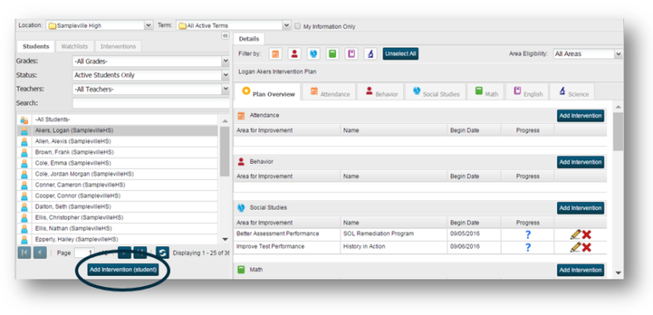
Task: Click the Math section header icon
Action: pos(241,270)
